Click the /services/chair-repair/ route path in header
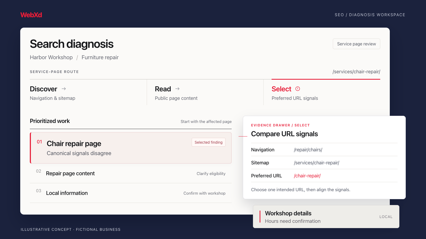Image resolution: width=426 pixels, height=239 pixels. tap(356, 72)
